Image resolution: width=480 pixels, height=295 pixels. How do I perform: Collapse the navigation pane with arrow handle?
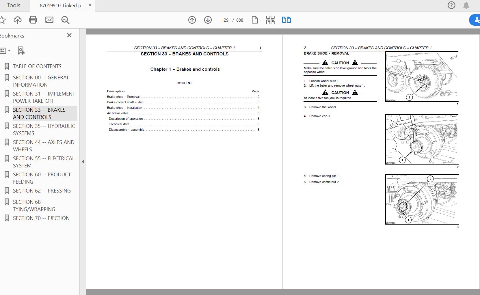click(83, 162)
